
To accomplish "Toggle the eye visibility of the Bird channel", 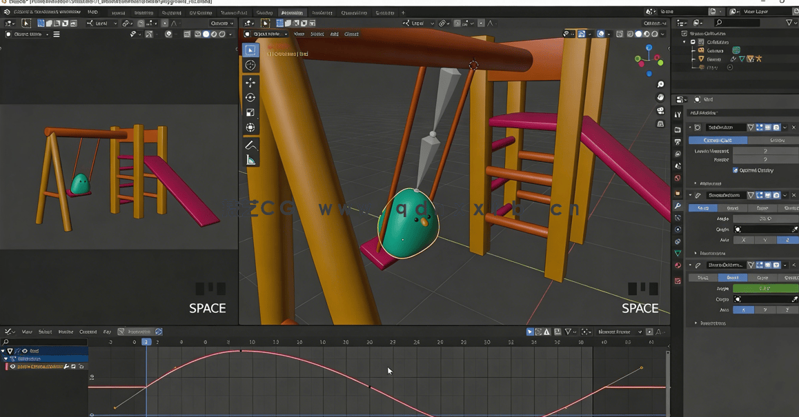I will [x=24, y=351].
